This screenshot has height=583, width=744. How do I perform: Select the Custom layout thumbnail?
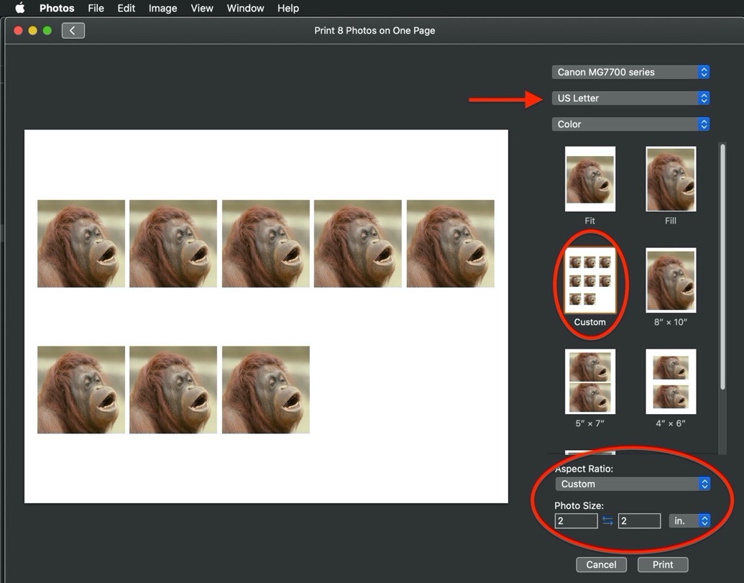[589, 280]
